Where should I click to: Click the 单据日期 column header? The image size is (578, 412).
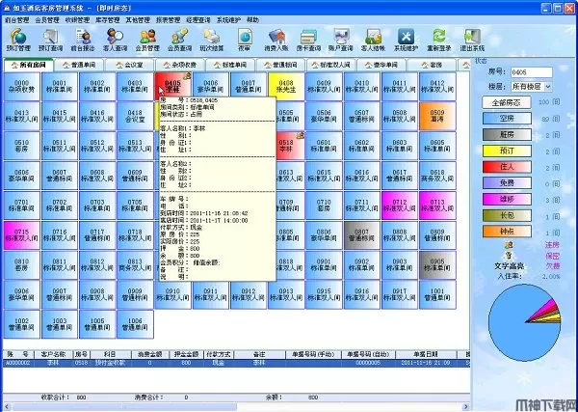pos(426,354)
